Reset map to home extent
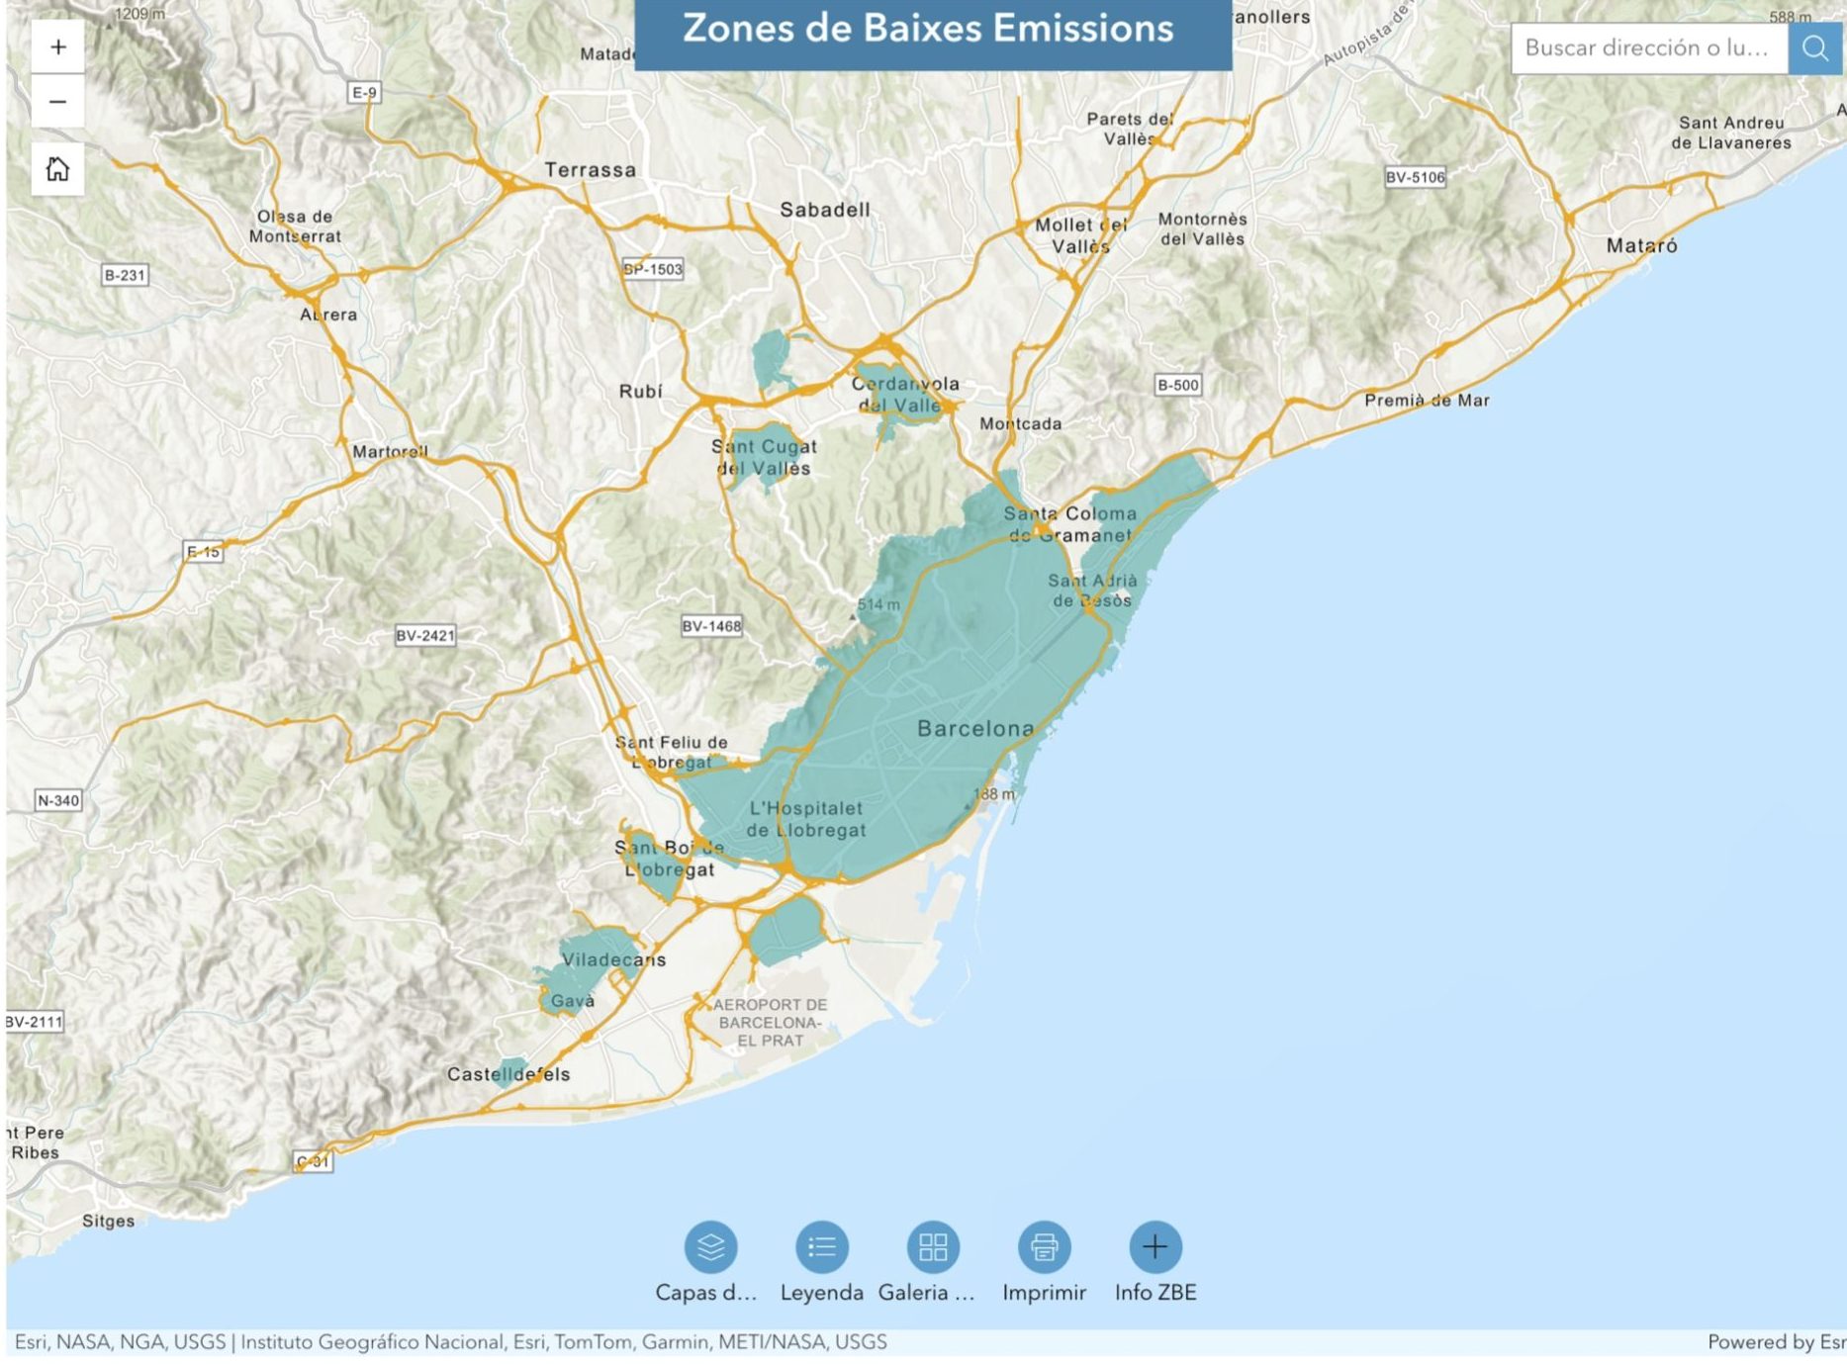Image resolution: width=1847 pixels, height=1365 pixels. pyautogui.click(x=58, y=169)
